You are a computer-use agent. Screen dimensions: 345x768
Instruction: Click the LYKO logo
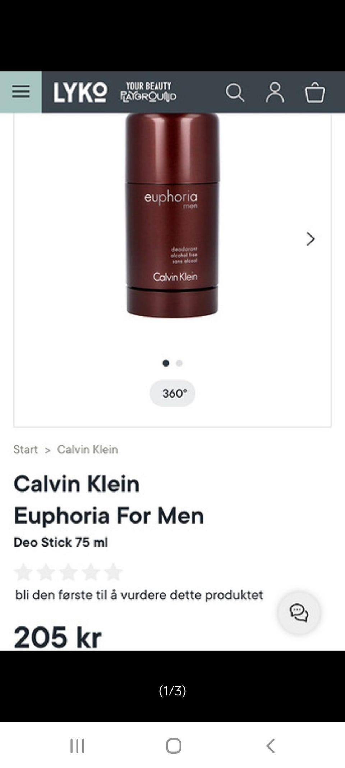tap(80, 93)
